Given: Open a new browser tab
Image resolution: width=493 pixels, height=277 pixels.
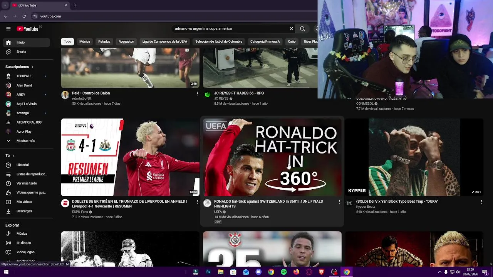Looking at the screenshot, I should coord(75,5).
